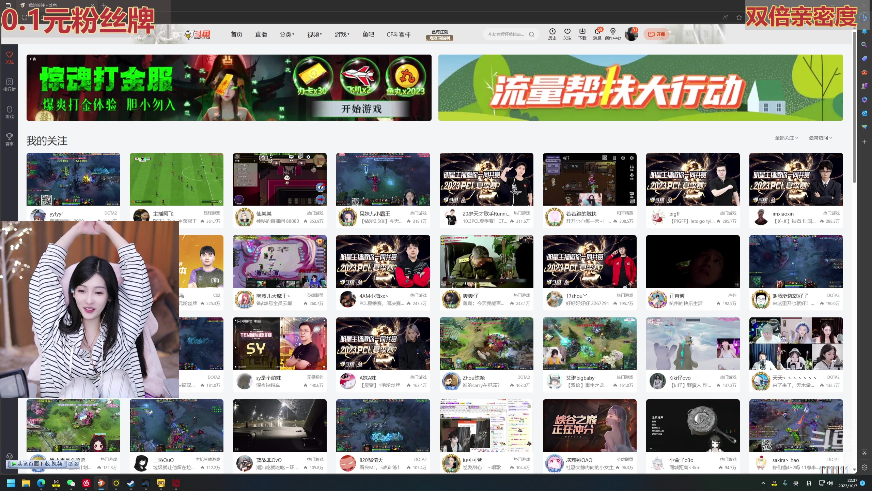Open the 历史 (history) panel
The image size is (872, 491).
(552, 34)
